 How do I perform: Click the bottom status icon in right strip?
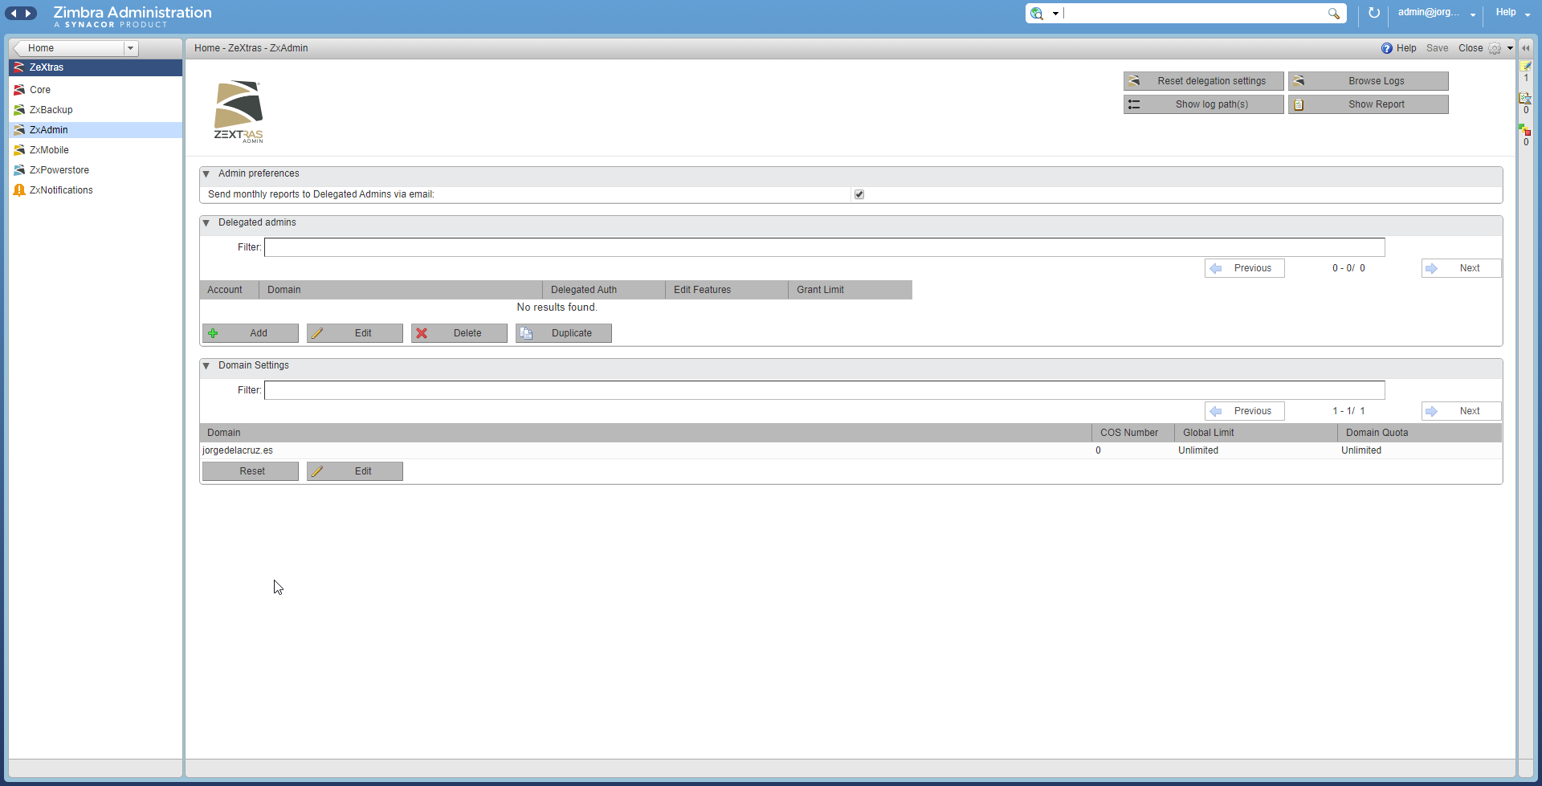point(1525,130)
